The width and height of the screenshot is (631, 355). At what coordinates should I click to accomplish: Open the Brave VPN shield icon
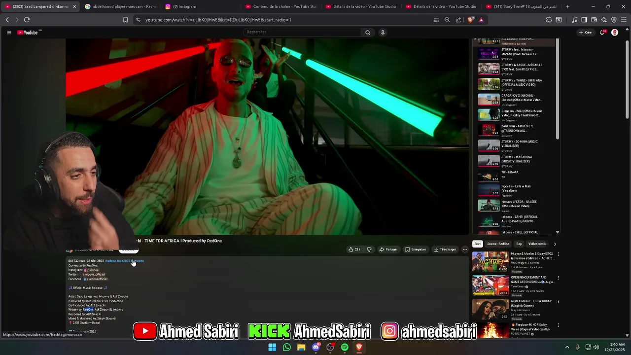(614, 20)
